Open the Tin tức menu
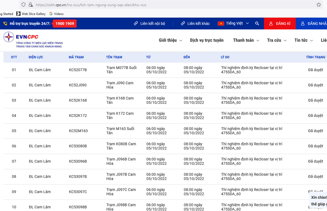 point(303,40)
